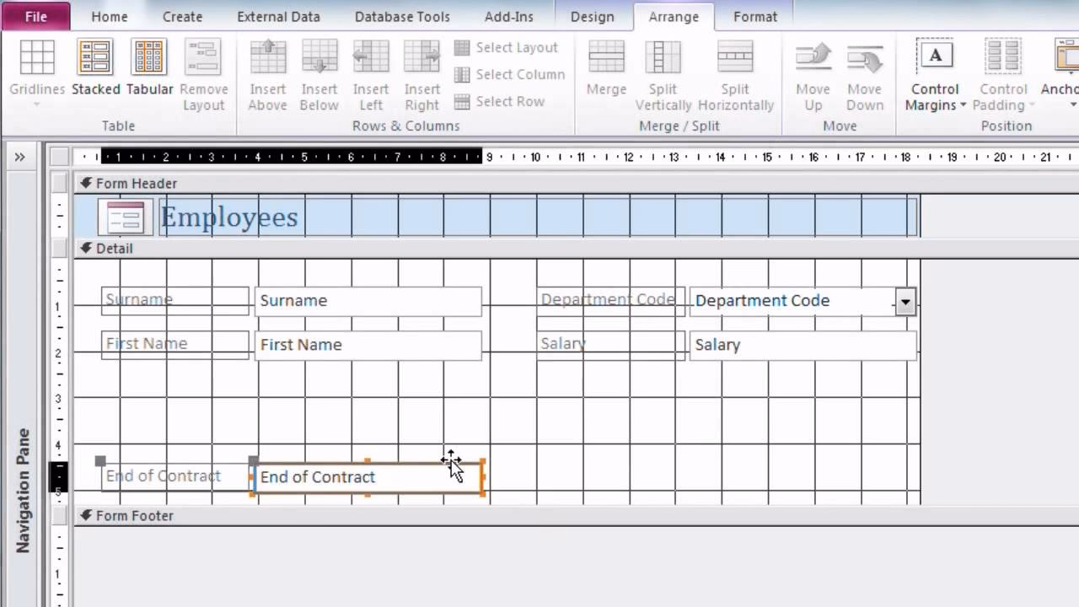
Task: Expand the Navigation Pane
Action: [19, 155]
